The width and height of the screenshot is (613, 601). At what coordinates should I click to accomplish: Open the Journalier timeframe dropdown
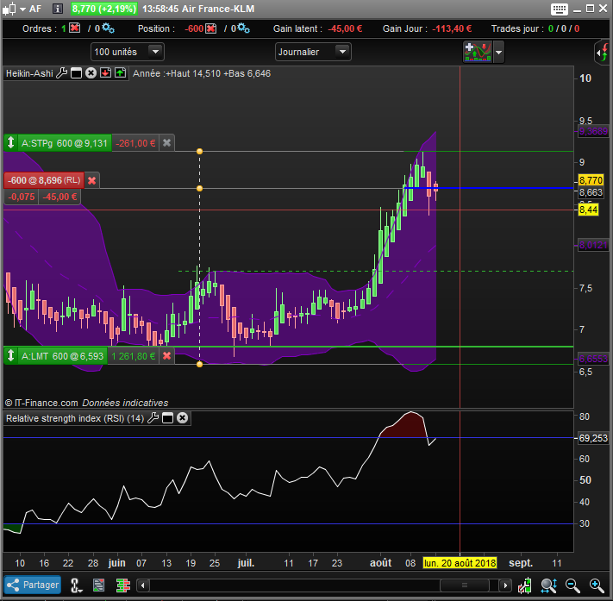point(313,52)
